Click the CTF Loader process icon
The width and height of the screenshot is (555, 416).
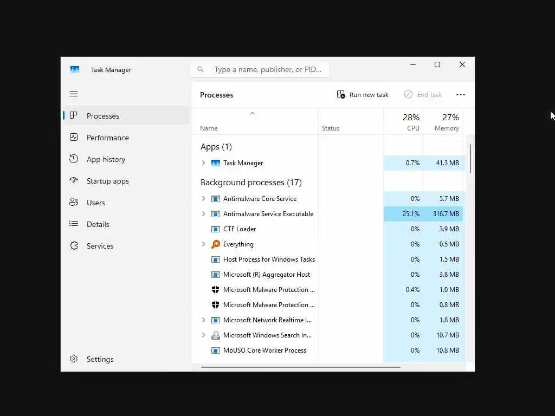click(x=216, y=229)
